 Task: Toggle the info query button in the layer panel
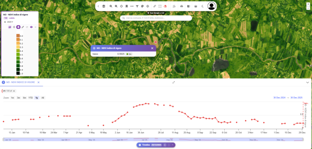click(x=18, y=27)
